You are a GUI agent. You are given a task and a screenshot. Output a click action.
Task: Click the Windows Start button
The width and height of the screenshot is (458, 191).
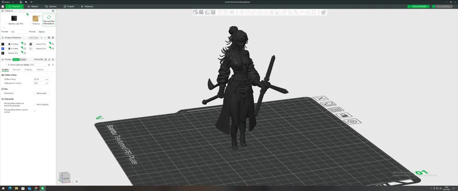[3, 188]
